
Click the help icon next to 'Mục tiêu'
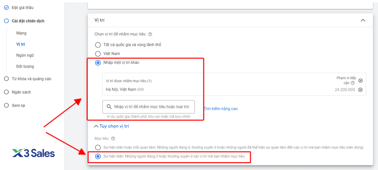(x=113, y=138)
